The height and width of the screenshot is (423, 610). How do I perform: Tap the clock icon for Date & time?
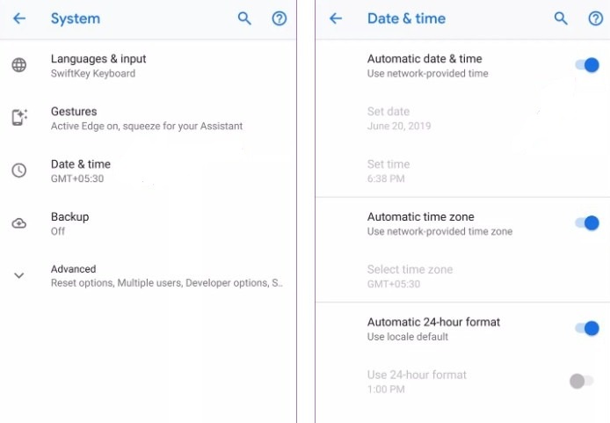click(x=19, y=171)
